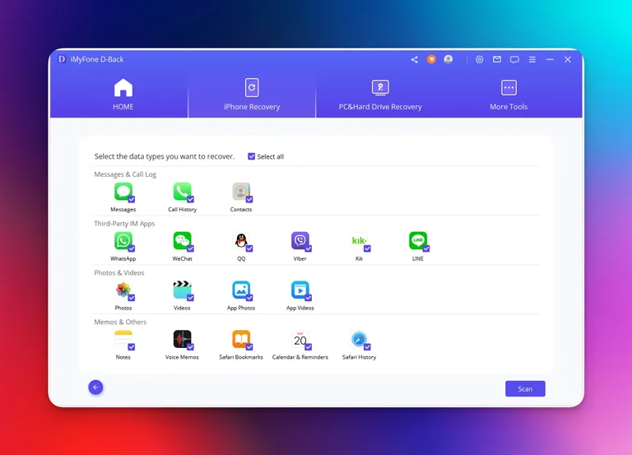The width and height of the screenshot is (632, 455).
Task: Click the Calendar & Reminders icon
Action: pyautogui.click(x=300, y=339)
